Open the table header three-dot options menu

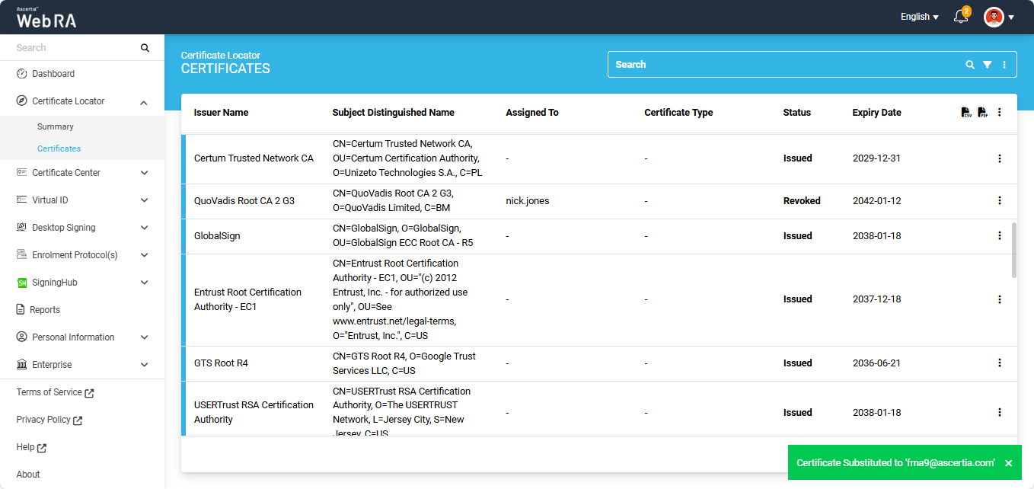point(1000,113)
